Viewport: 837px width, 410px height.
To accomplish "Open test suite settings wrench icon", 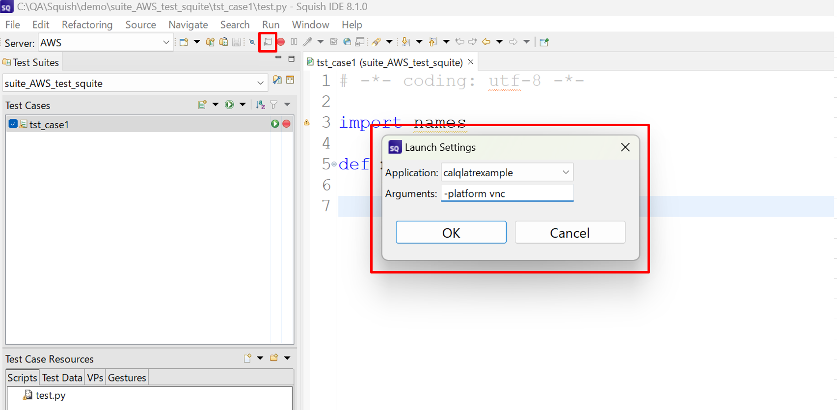I will [x=277, y=81].
